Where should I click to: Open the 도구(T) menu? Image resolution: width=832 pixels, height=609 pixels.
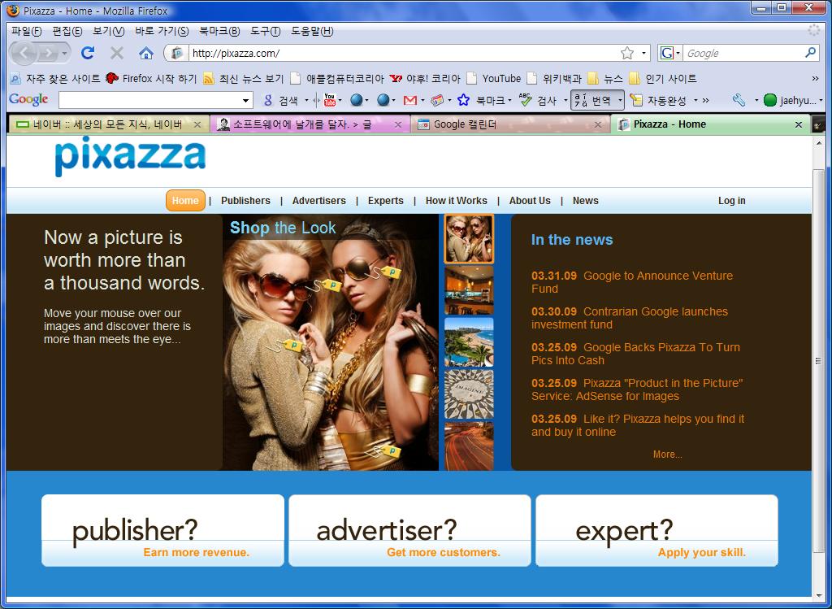265,31
